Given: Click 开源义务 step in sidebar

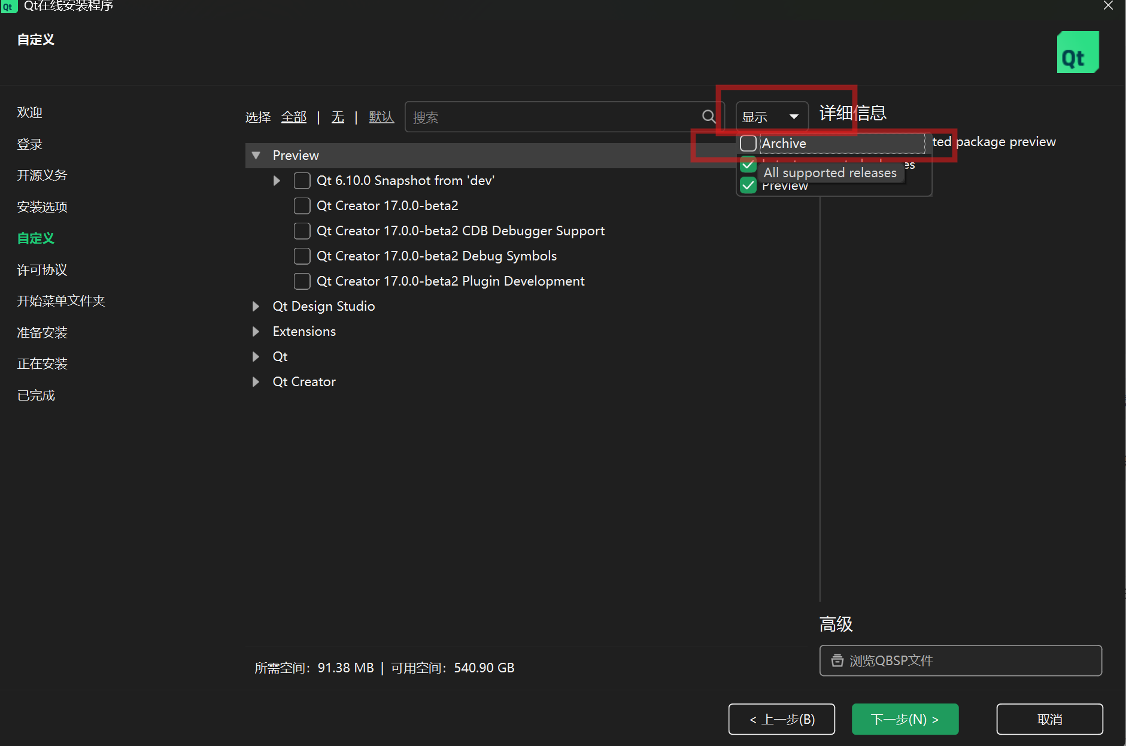Looking at the screenshot, I should coord(42,175).
